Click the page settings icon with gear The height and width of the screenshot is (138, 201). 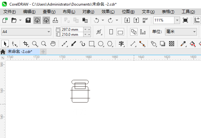point(99,32)
